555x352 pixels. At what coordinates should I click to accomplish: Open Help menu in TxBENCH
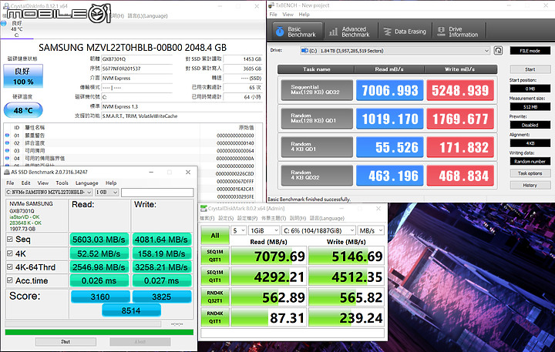[304, 15]
